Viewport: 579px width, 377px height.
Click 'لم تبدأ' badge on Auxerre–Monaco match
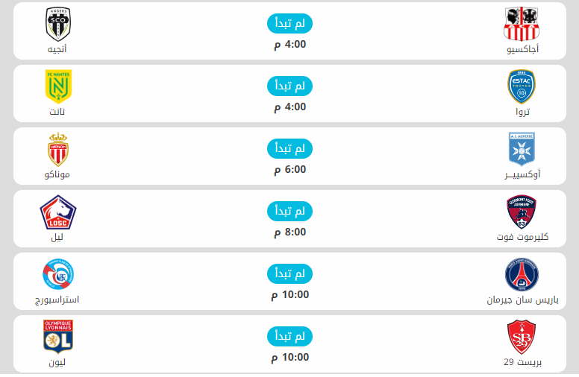(289, 149)
